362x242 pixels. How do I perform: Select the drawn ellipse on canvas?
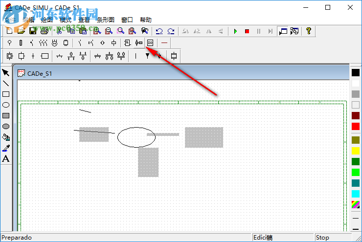136,137
